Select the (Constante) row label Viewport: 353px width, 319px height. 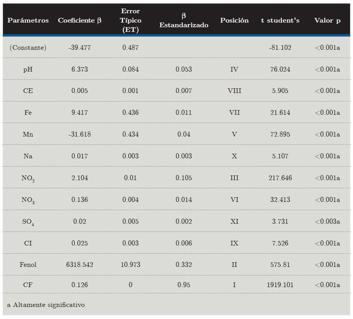(x=28, y=47)
